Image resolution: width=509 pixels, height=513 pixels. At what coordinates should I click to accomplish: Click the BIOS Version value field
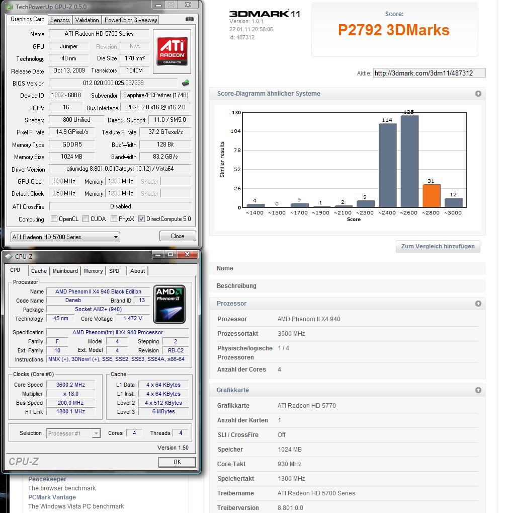[113, 83]
